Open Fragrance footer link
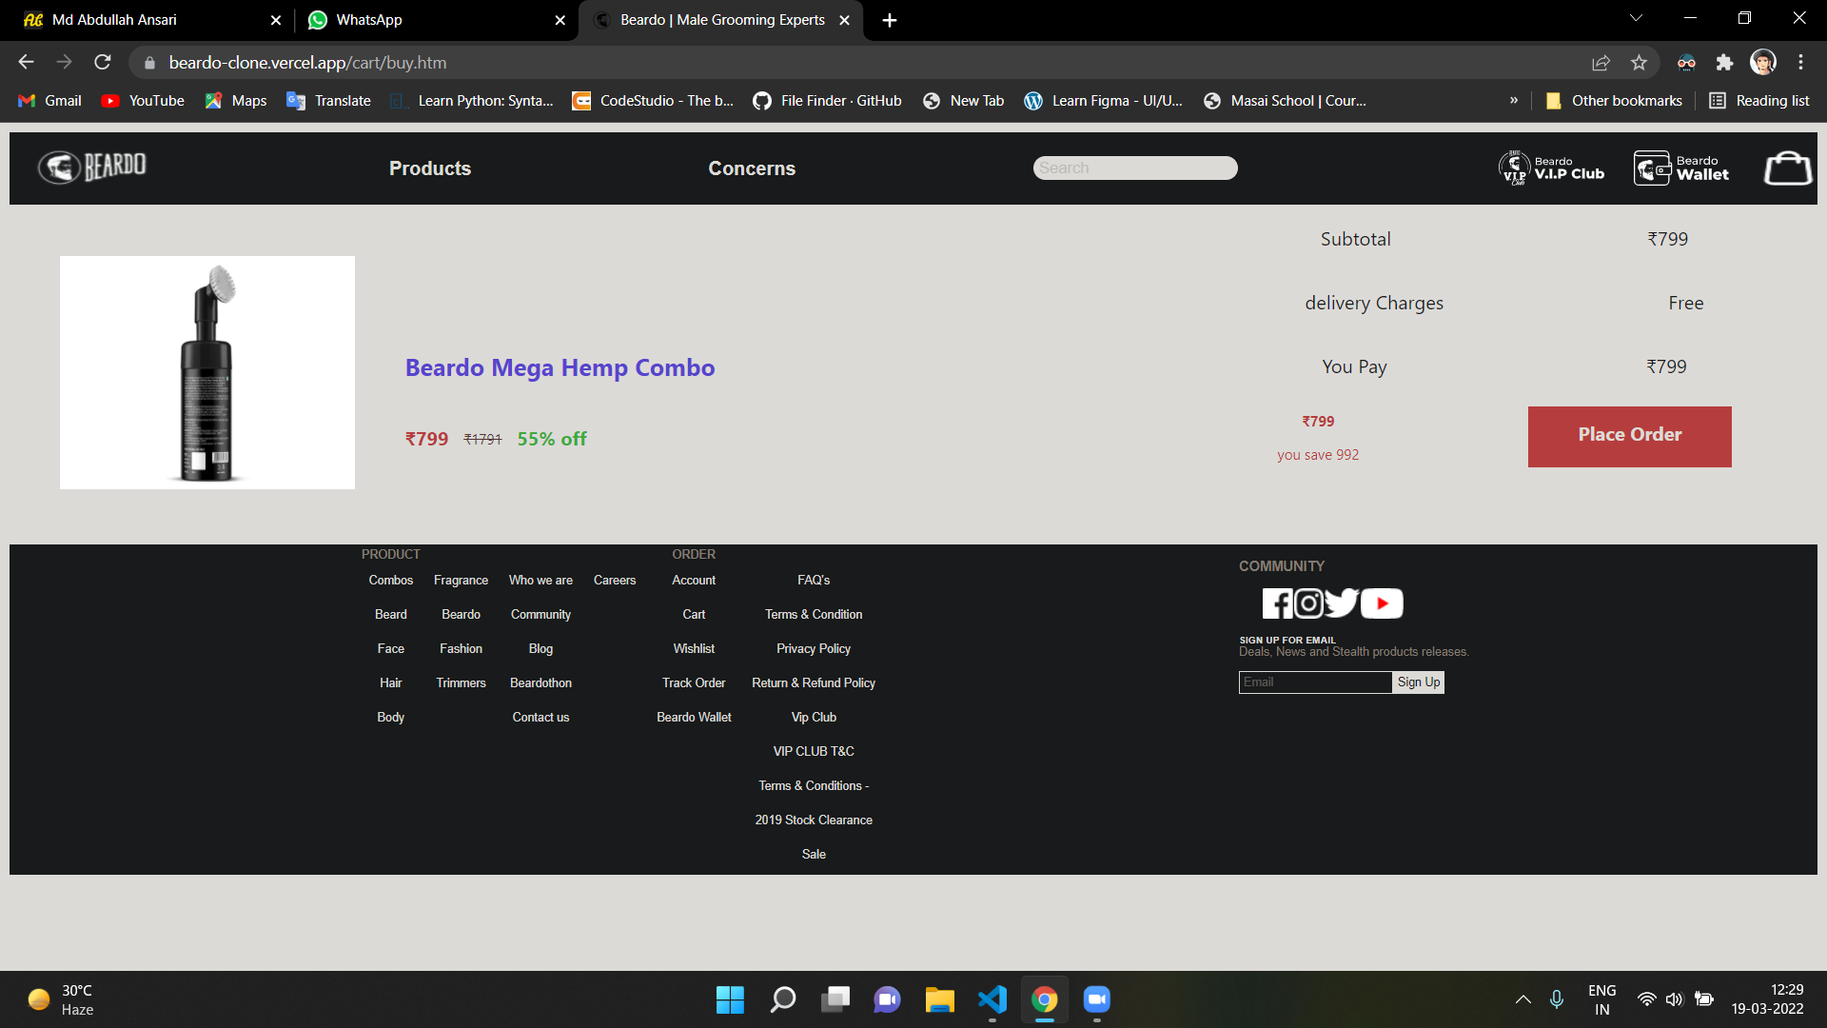Screen dimensions: 1827x1028 pyautogui.click(x=461, y=581)
